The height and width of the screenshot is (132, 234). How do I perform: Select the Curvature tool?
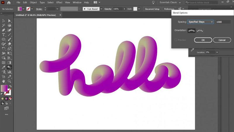click(x=9, y=30)
